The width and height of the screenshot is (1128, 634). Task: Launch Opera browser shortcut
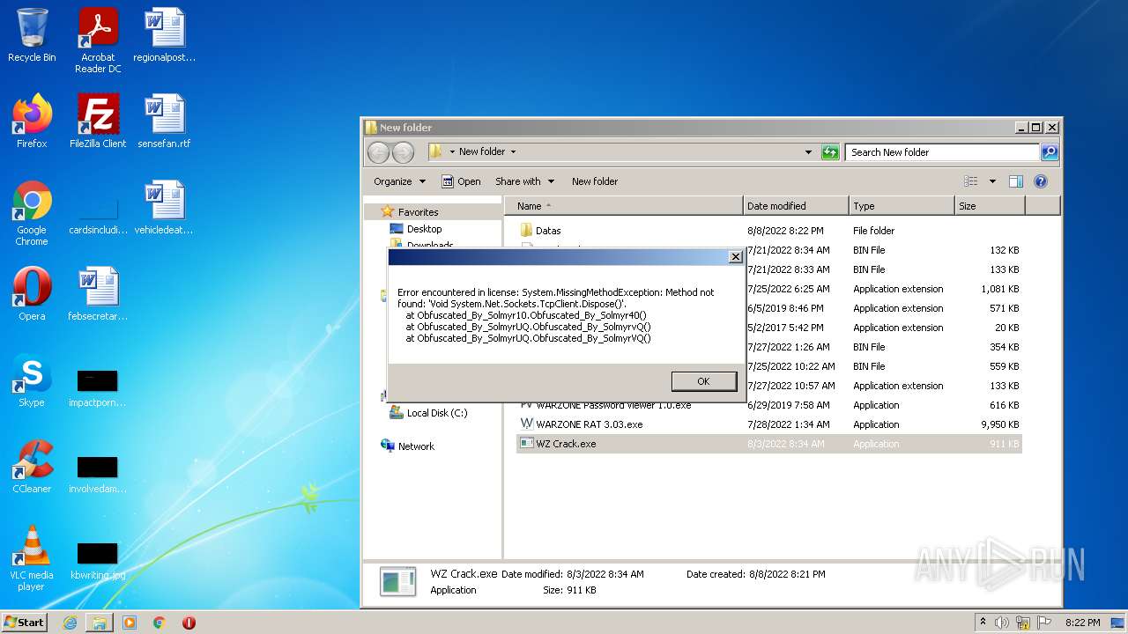pyautogui.click(x=32, y=294)
